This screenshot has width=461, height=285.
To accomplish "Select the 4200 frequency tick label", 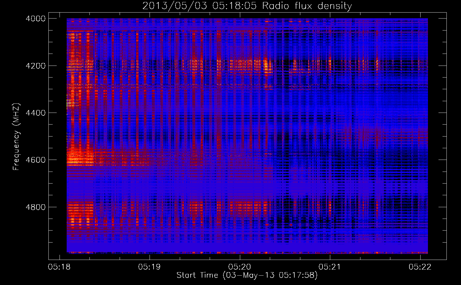I will tap(36, 66).
